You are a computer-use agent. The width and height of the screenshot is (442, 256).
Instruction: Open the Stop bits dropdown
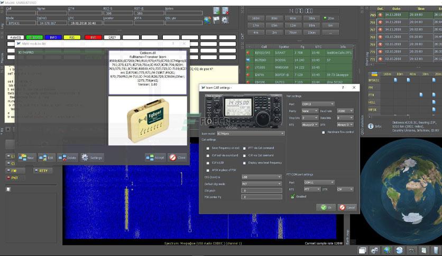click(310, 118)
